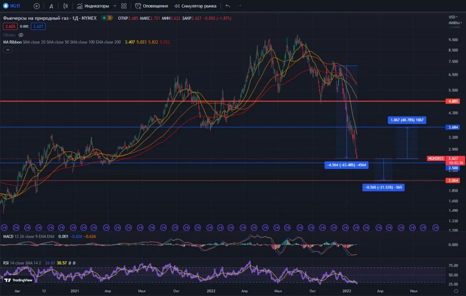This screenshot has width=466, height=296.
Task: Click the 2023 label on time axis
Action: click(x=347, y=291)
